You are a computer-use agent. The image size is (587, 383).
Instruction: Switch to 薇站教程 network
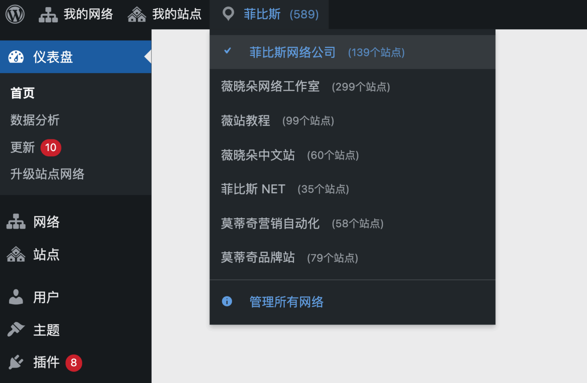(246, 121)
